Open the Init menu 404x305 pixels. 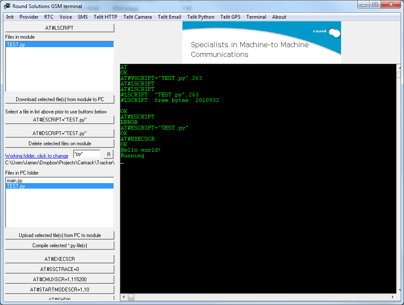tap(10, 17)
